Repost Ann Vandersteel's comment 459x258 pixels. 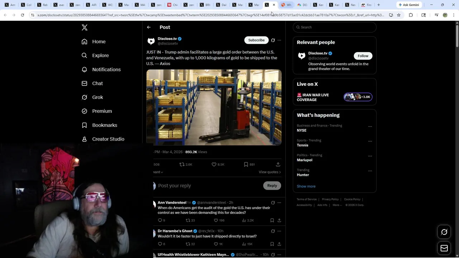click(190, 220)
